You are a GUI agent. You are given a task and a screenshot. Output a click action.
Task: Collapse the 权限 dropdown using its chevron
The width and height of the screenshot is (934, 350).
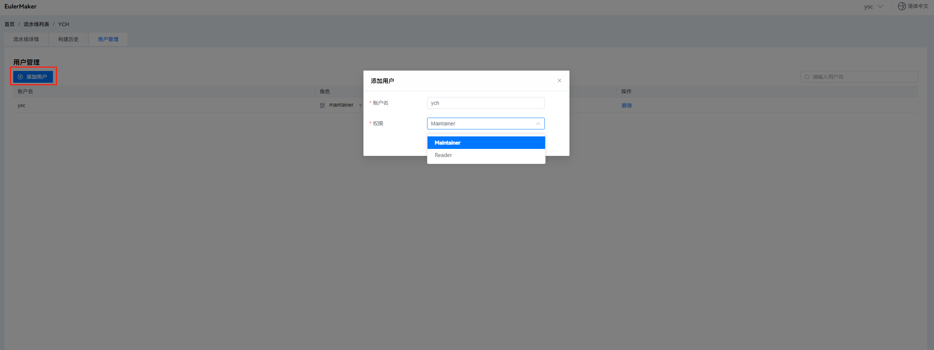tap(538, 124)
